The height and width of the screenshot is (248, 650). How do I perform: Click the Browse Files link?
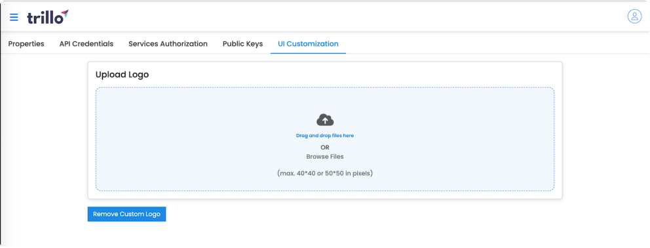[325, 157]
